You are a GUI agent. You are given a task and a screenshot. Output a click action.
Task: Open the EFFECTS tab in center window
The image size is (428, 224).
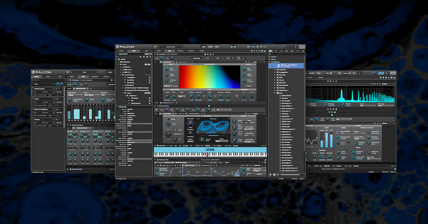(180, 51)
